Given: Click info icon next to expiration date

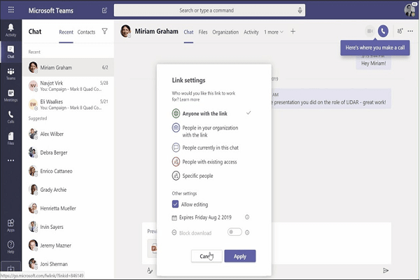Looking at the screenshot, I should tap(247, 217).
